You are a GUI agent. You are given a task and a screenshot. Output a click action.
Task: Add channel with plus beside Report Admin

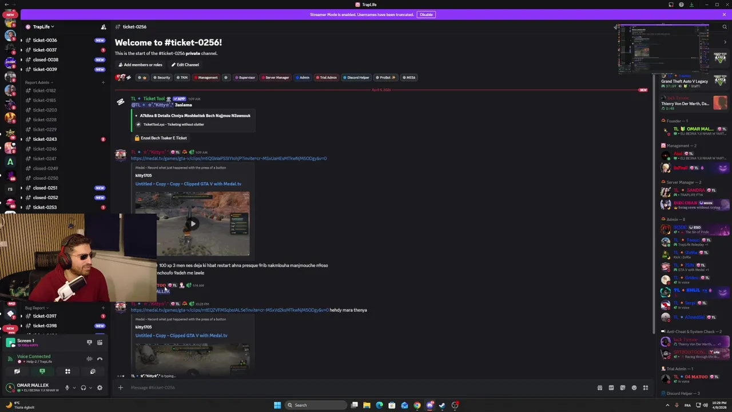(x=104, y=82)
